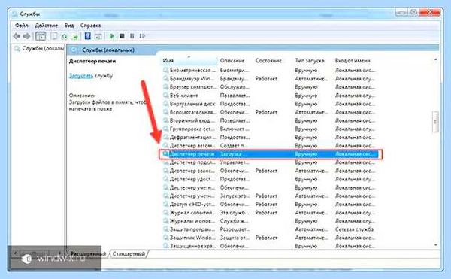
Task: Click gear icon of Браузер компьютеров service
Action: tap(165, 86)
